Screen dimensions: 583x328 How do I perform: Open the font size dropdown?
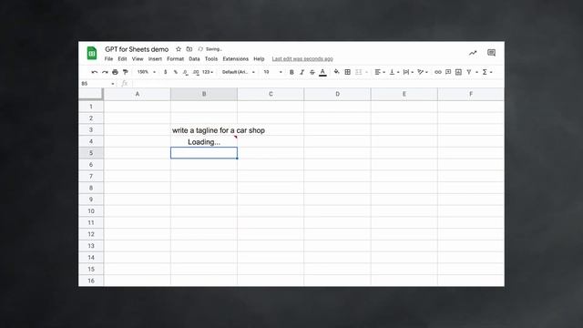273,72
